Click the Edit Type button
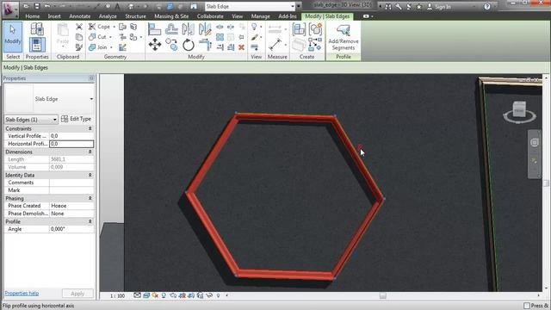The width and height of the screenshot is (551, 310). coord(76,119)
